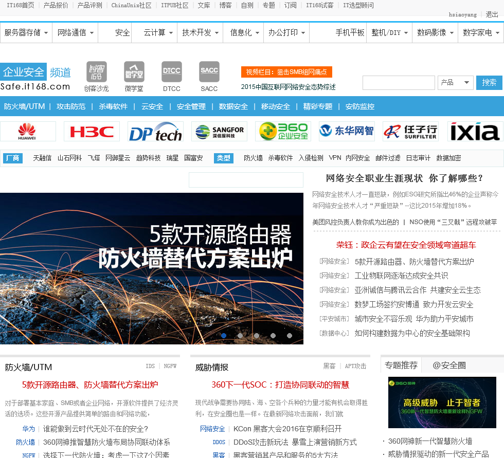Open the 工业物联网逐渐达成安全共识 article
The width and height of the screenshot is (504, 458).
tap(401, 276)
